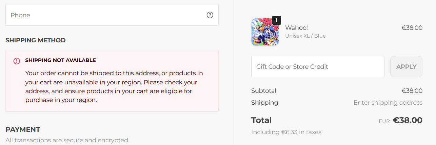This screenshot has height=145, width=436.
Task: Click the Subtotal label
Action: coord(264,91)
